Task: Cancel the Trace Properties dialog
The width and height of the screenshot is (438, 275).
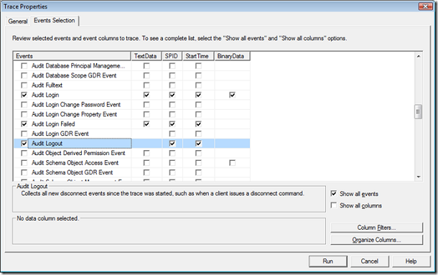Action: [370, 261]
